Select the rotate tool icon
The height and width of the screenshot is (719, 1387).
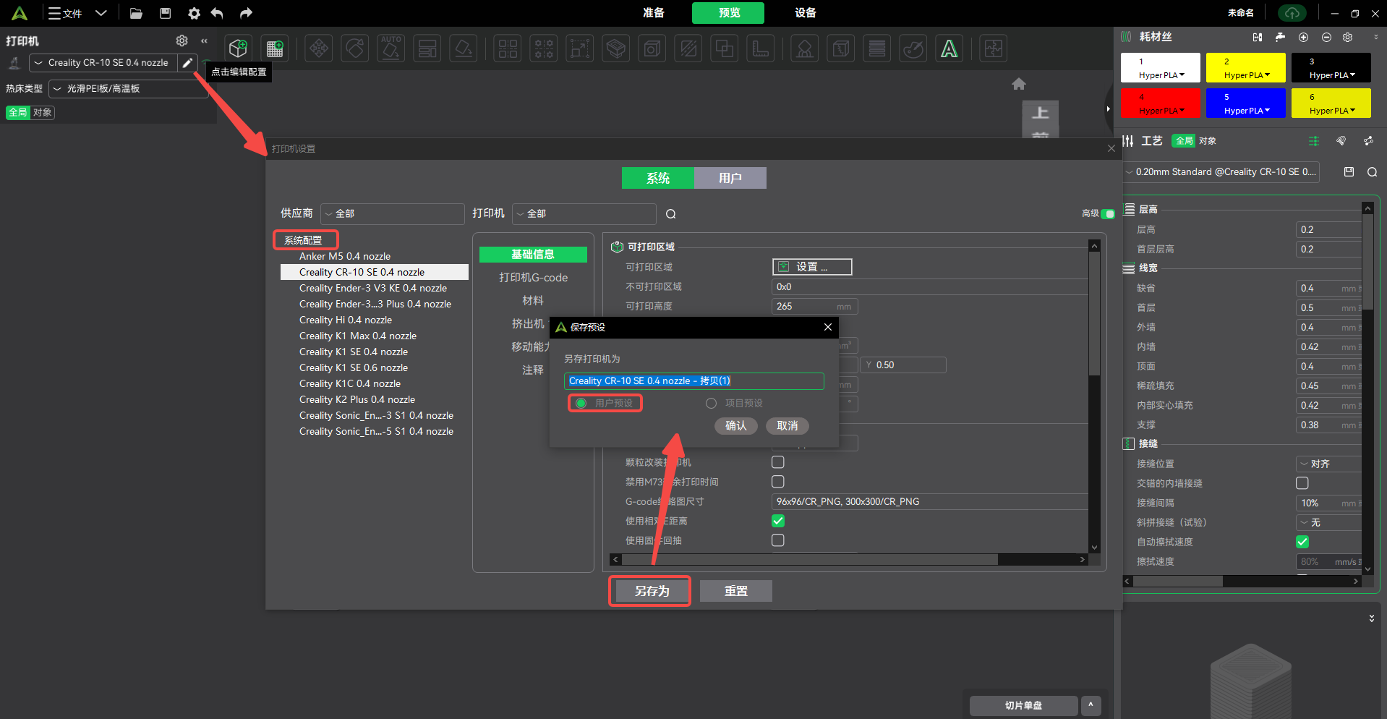click(x=355, y=48)
